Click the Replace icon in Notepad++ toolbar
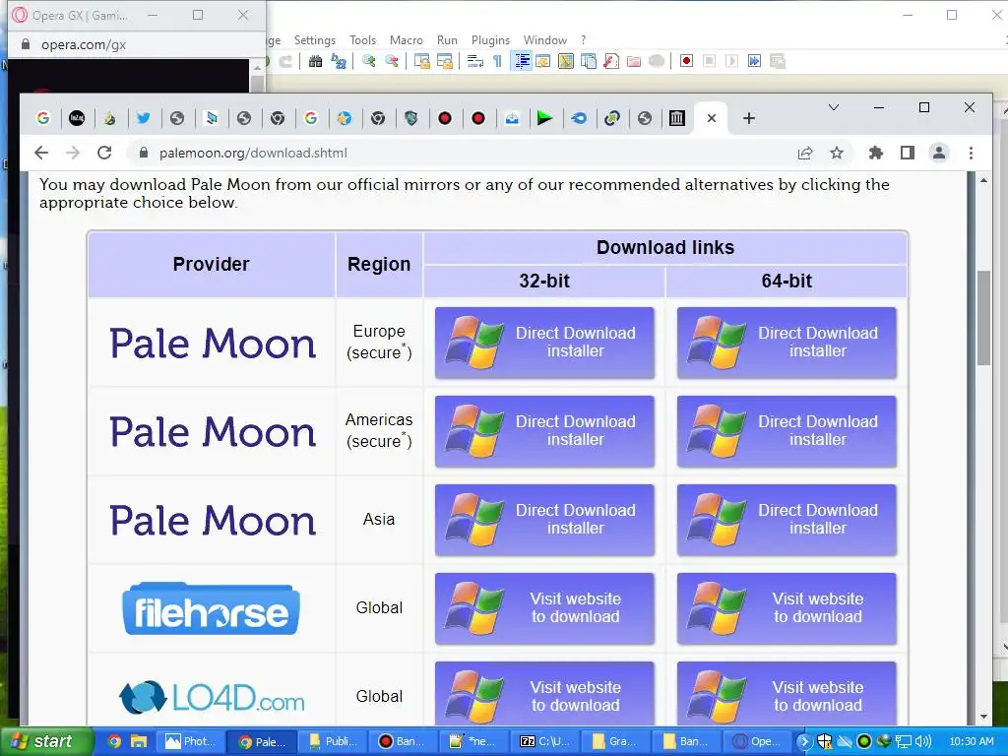 pos(339,61)
